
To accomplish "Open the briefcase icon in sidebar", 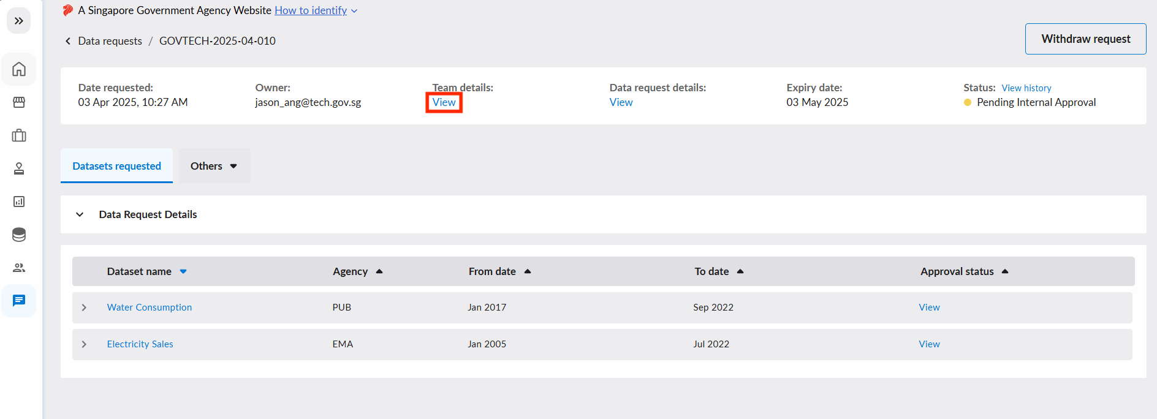I will pos(19,135).
